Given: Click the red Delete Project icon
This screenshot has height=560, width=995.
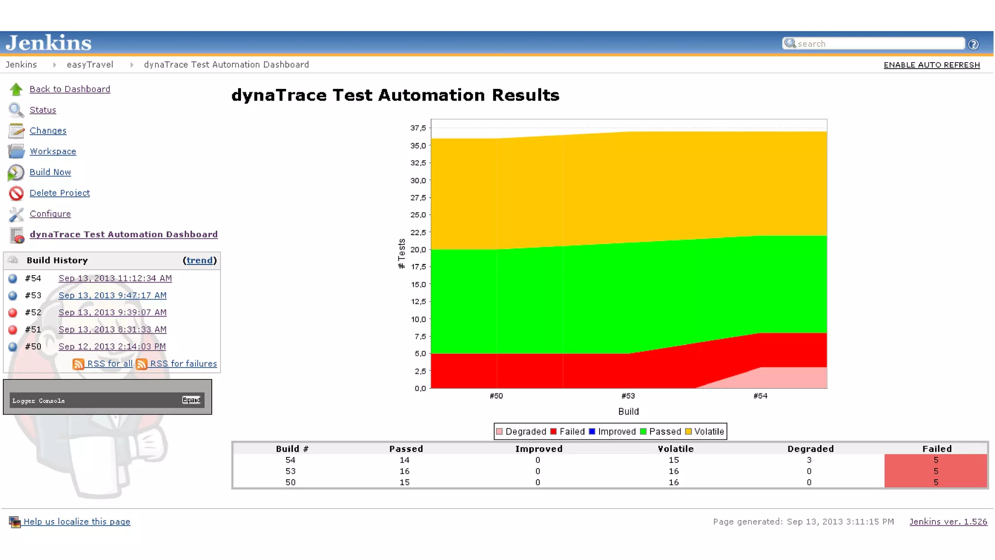Looking at the screenshot, I should pos(16,193).
